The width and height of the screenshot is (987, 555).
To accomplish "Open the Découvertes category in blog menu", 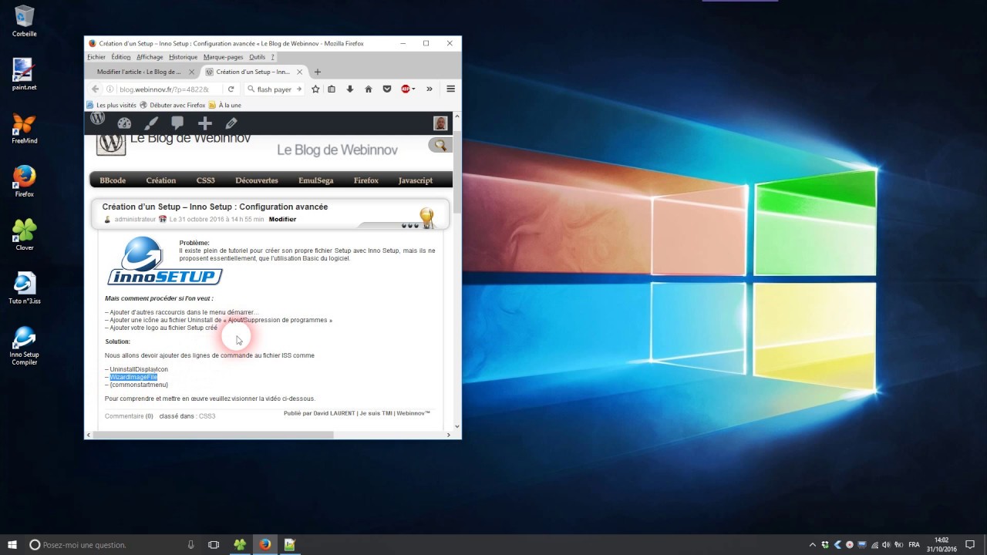I will point(257,180).
